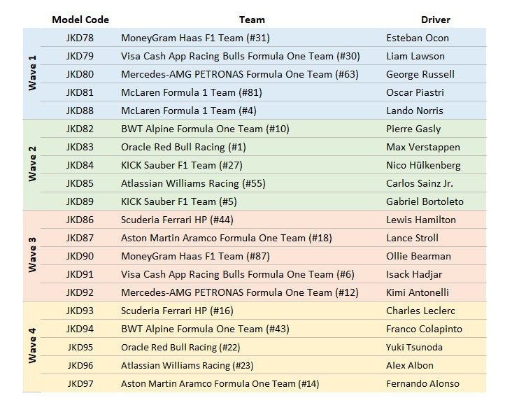
Task: Select the Wave 2 row group label
Action: pos(32,164)
